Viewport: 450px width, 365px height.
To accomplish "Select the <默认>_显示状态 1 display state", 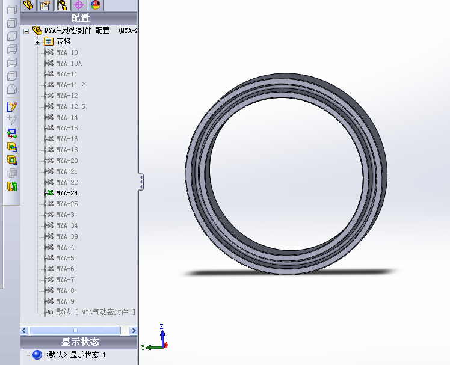I will pyautogui.click(x=75, y=355).
